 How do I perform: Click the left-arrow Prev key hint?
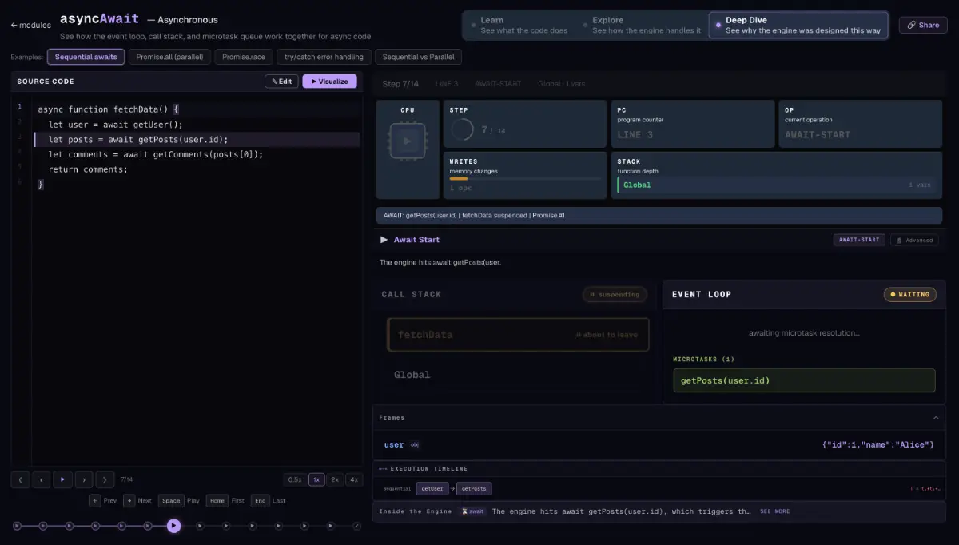click(x=95, y=501)
